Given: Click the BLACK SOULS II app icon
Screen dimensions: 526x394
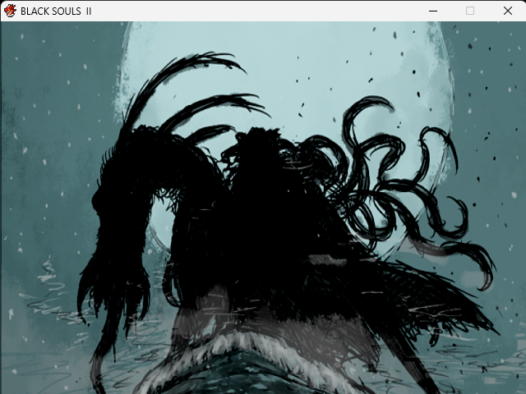Looking at the screenshot, I should click(10, 11).
